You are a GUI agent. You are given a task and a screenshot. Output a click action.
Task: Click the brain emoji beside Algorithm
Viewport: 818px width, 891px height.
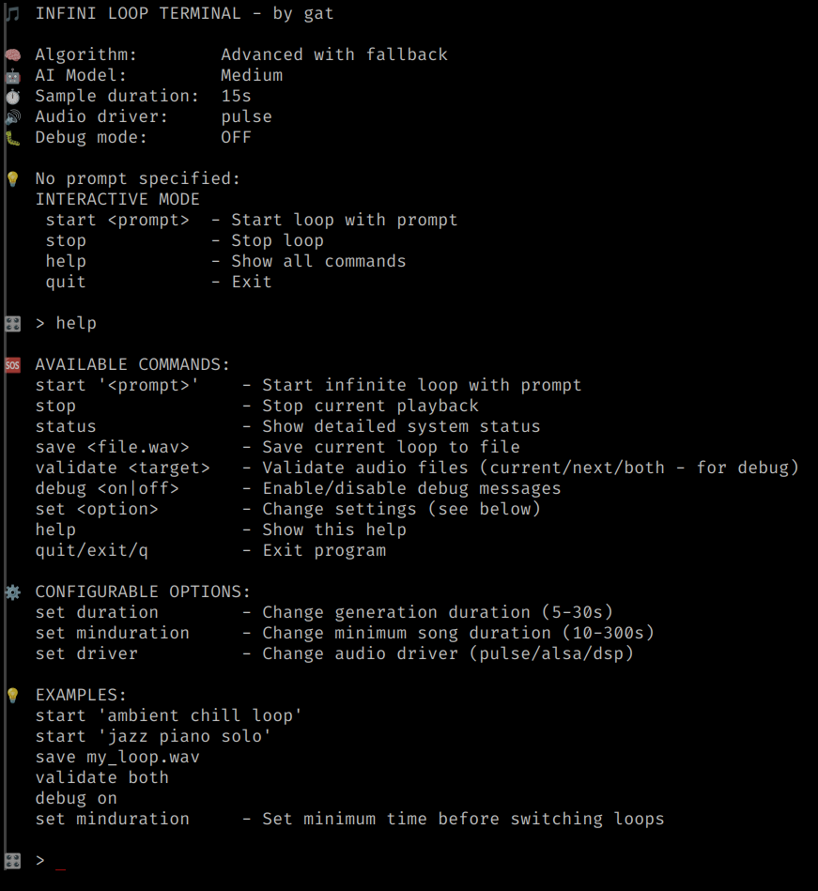click(x=12, y=55)
